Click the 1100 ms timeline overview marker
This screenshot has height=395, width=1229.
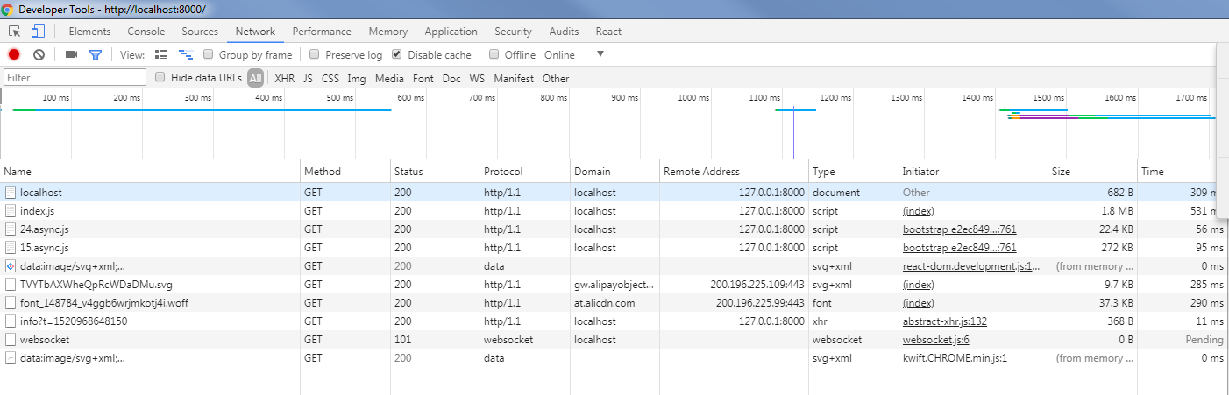(764, 97)
